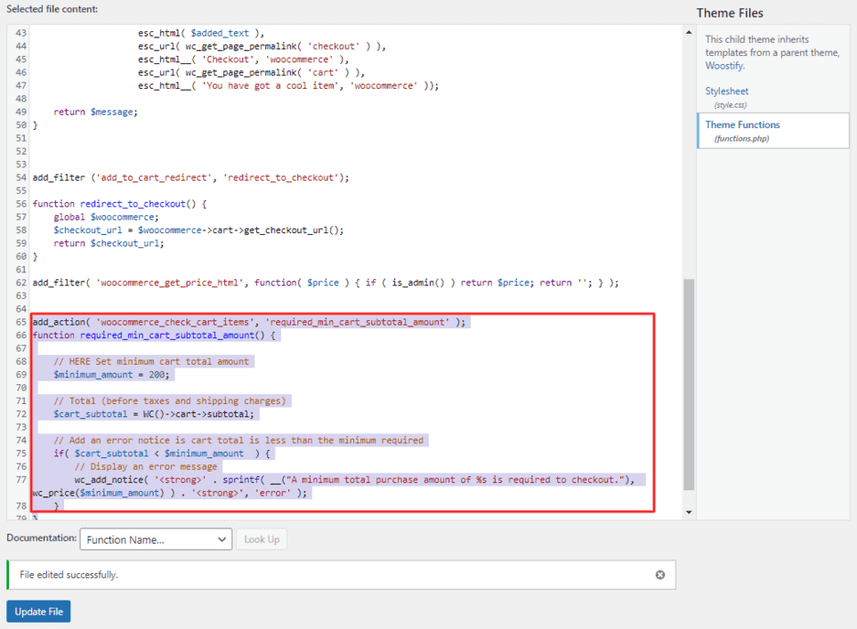The height and width of the screenshot is (629, 857).
Task: Follow the Woostify parent theme link
Action: click(x=724, y=65)
